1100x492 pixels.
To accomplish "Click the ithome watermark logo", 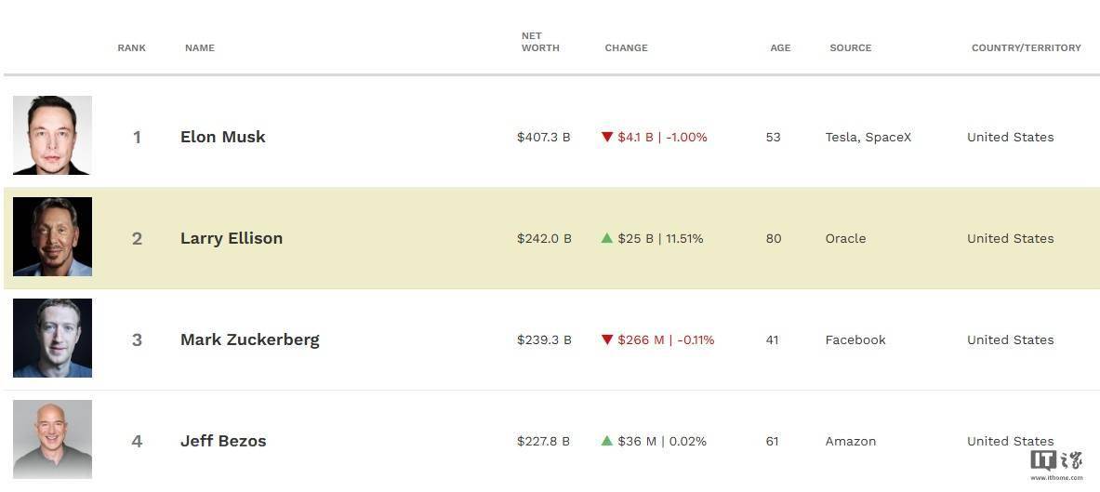I will (x=1056, y=465).
